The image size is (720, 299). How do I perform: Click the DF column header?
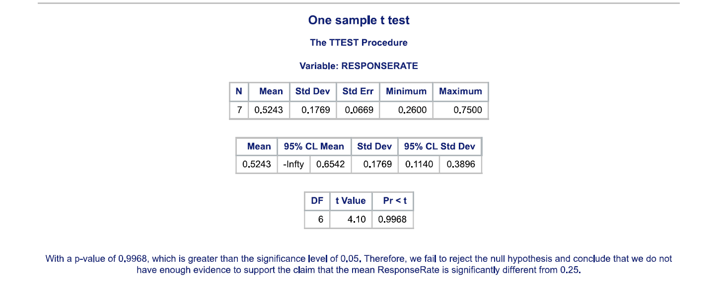point(317,201)
